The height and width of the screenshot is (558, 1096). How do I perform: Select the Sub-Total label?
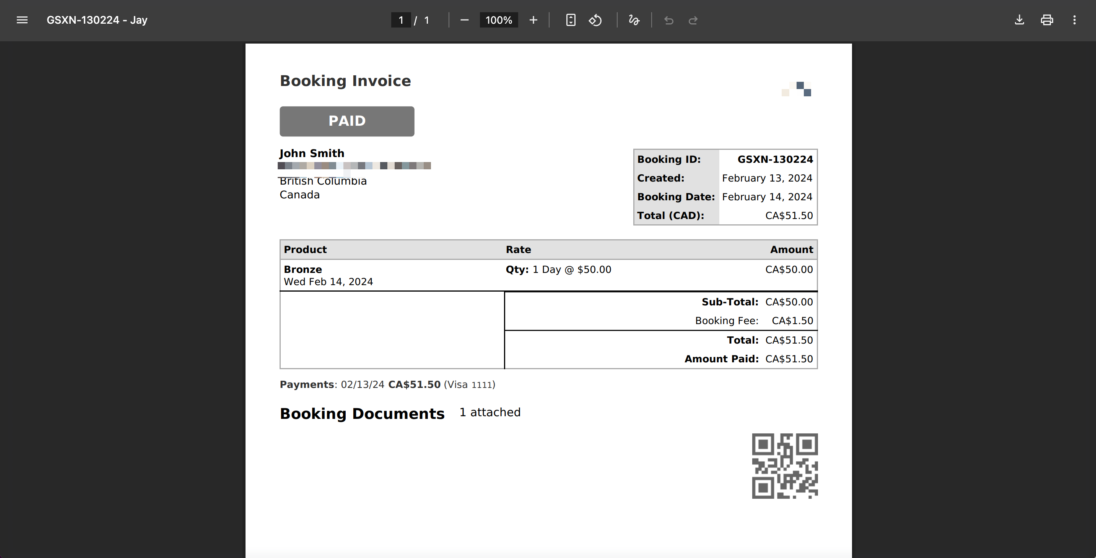(x=730, y=302)
